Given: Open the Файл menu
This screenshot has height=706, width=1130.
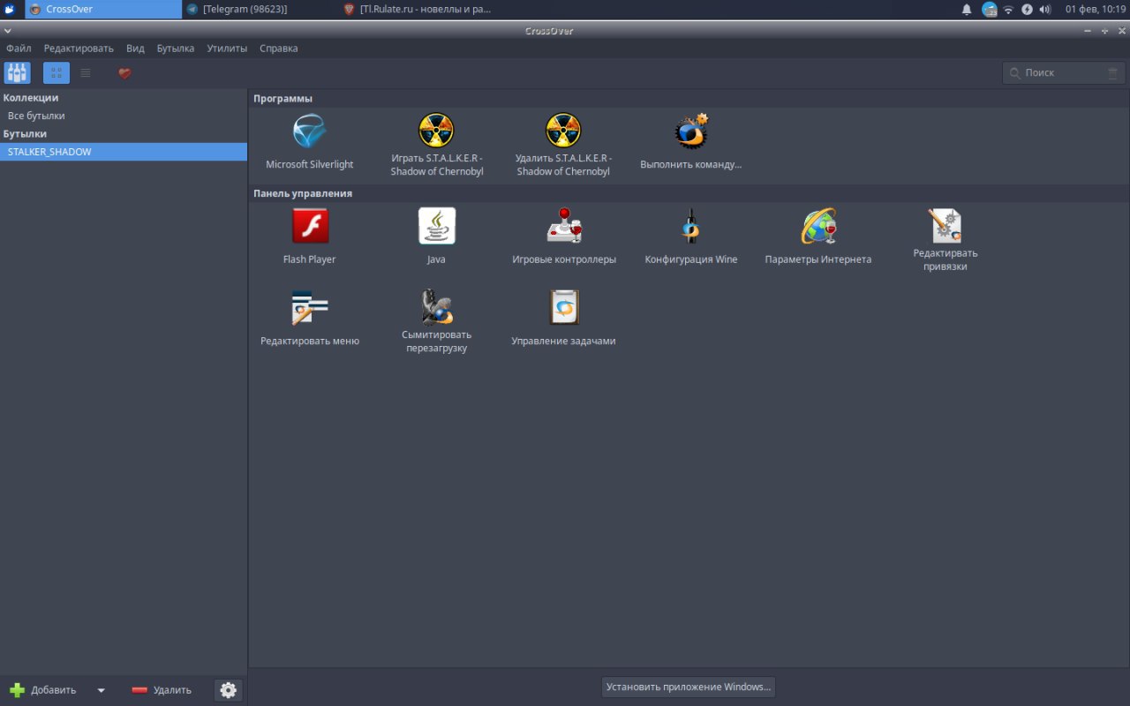Looking at the screenshot, I should 19,49.
